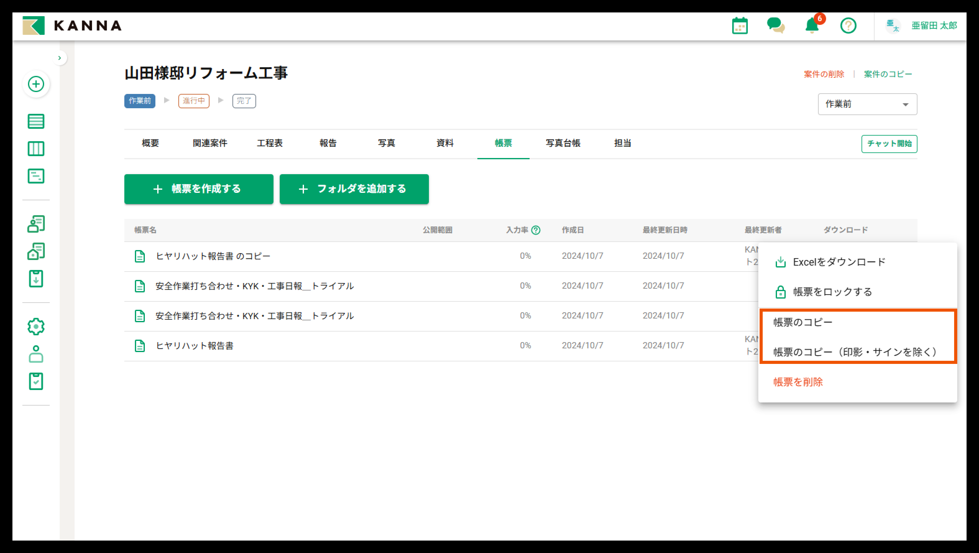Select the 進行中 status chip
This screenshot has width=979, height=553.
point(193,101)
